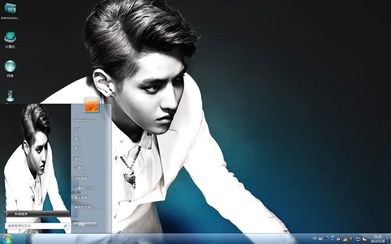This screenshot has width=391, height=244.
Task: Open 控制面板 in the Start menu
Action: coord(81,178)
